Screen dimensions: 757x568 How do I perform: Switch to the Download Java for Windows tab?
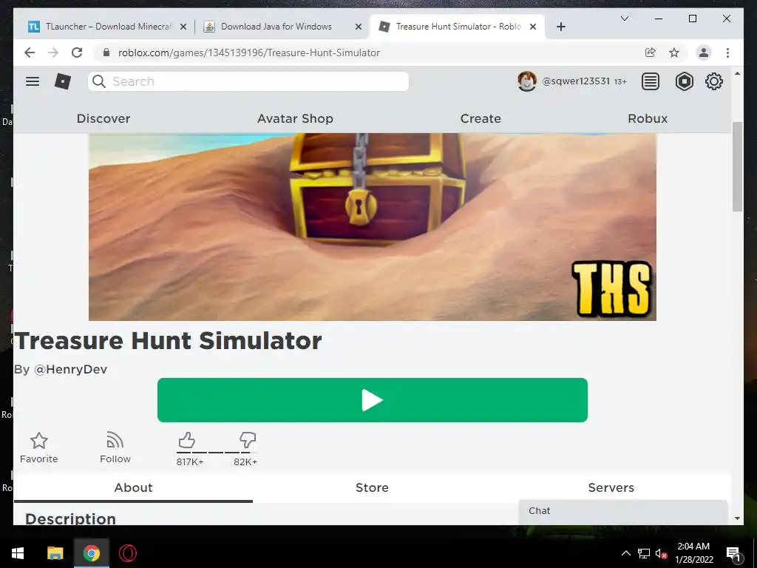tap(283, 27)
